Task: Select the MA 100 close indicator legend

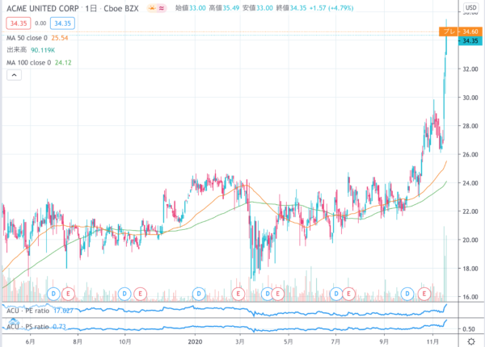Action: tap(39, 63)
